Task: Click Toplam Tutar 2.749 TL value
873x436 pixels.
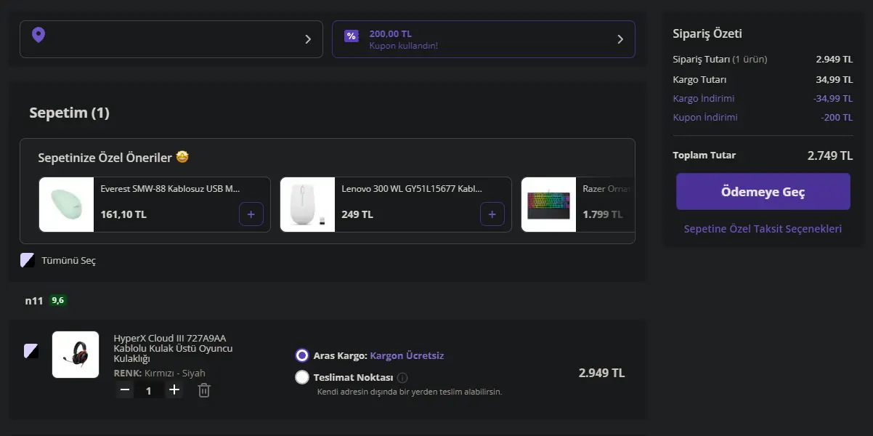Action: [x=830, y=156]
